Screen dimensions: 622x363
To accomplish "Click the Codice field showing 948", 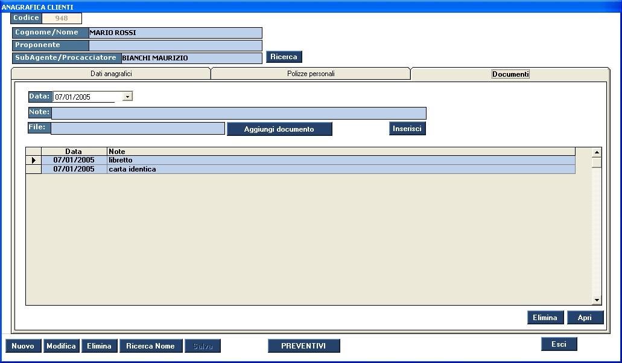I will 62,18.
